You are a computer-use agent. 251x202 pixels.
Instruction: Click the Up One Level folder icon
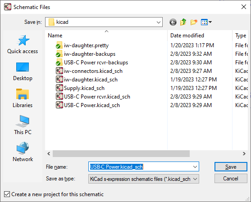pyautogui.click(x=183, y=22)
